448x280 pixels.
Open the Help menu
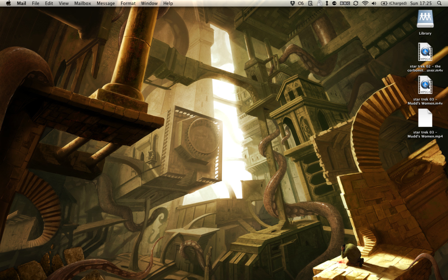click(168, 3)
